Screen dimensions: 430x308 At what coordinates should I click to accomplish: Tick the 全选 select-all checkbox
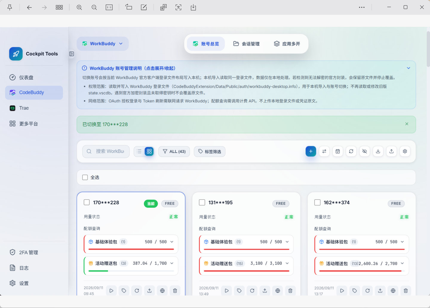(x=85, y=177)
